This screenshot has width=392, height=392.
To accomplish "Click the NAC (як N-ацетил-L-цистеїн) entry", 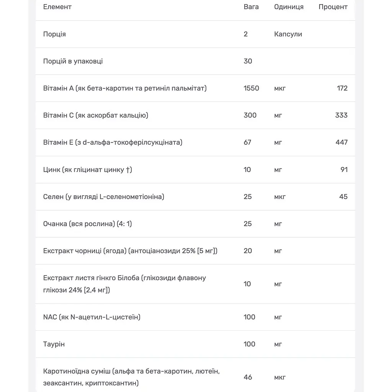I will pyautogui.click(x=92, y=317).
